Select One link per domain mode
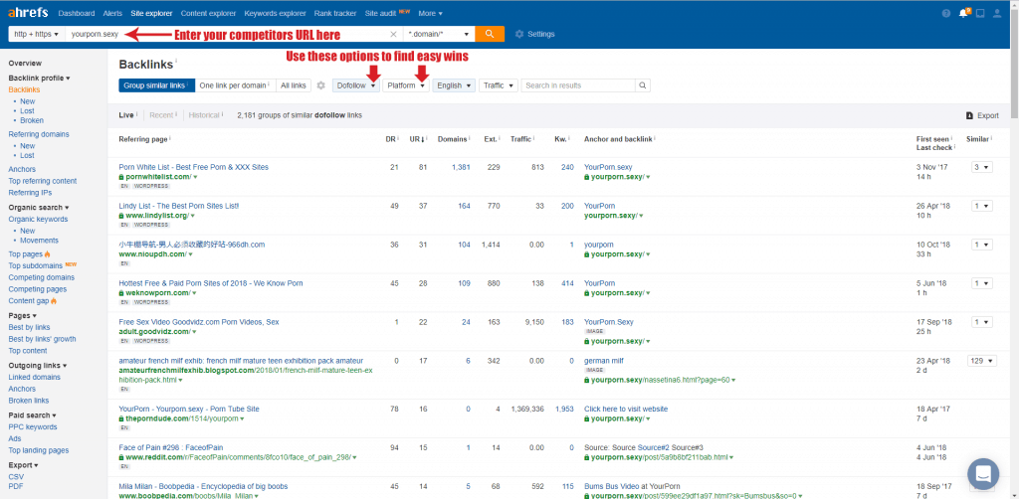The image size is (1019, 499). tap(235, 85)
